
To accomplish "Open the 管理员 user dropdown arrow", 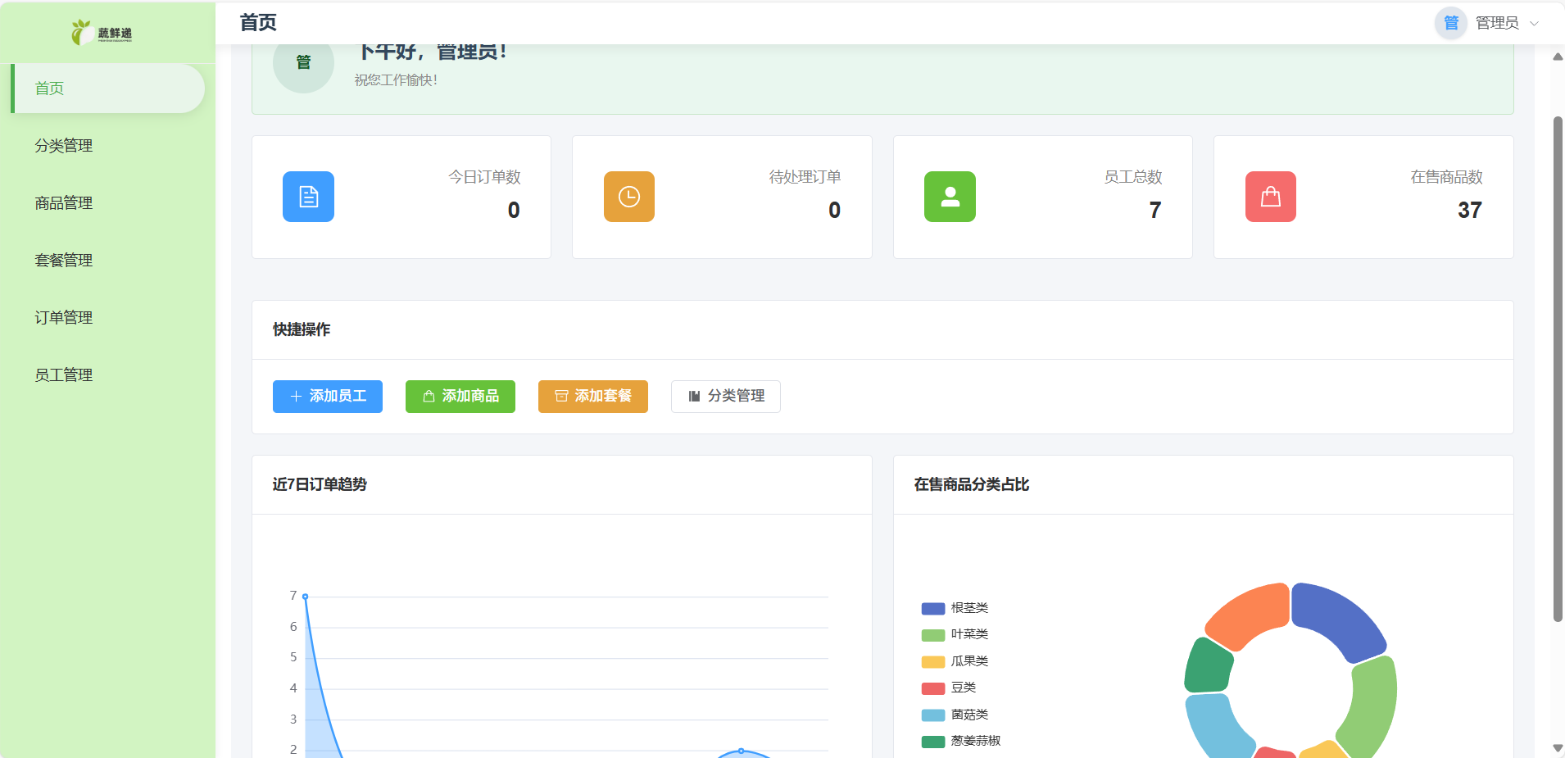I will pyautogui.click(x=1535, y=24).
